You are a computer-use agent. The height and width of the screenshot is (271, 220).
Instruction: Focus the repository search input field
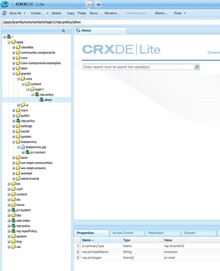pyautogui.click(x=139, y=67)
